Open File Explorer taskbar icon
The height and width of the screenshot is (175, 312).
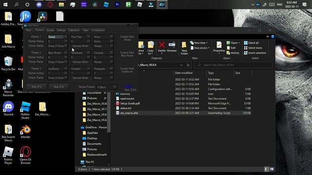(x=61, y=4)
